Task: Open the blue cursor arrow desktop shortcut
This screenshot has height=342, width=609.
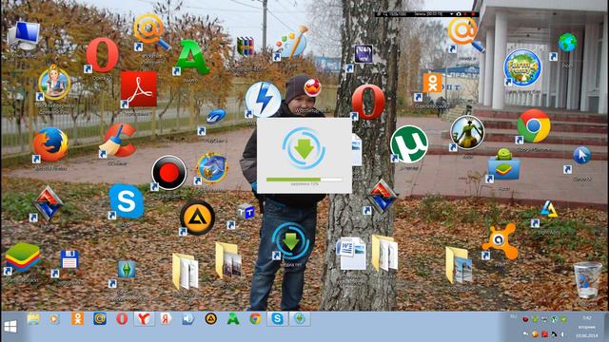Action: [581, 156]
